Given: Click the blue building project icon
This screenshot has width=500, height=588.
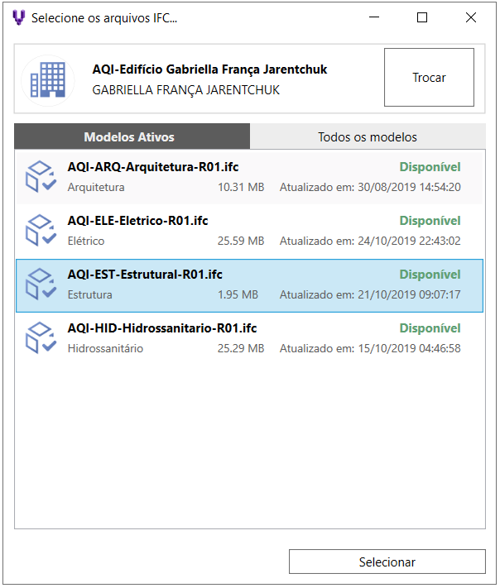Looking at the screenshot, I should point(48,80).
